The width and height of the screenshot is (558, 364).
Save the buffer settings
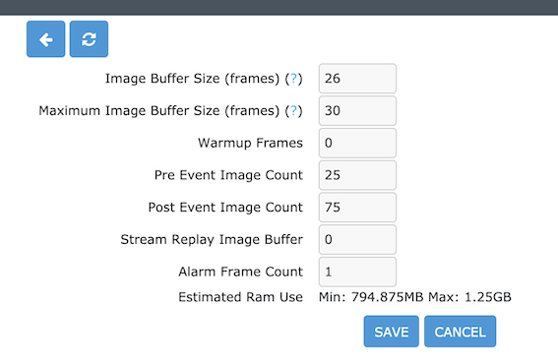coord(391,332)
